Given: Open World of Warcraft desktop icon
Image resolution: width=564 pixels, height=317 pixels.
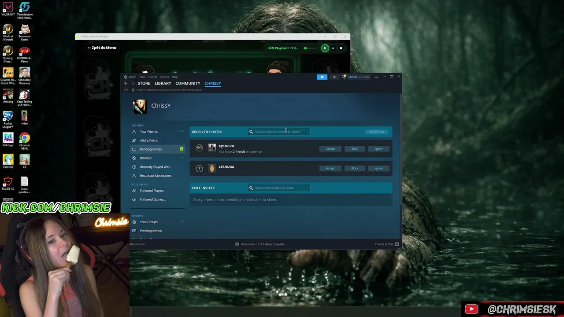Looking at the screenshot, I should (x=8, y=32).
